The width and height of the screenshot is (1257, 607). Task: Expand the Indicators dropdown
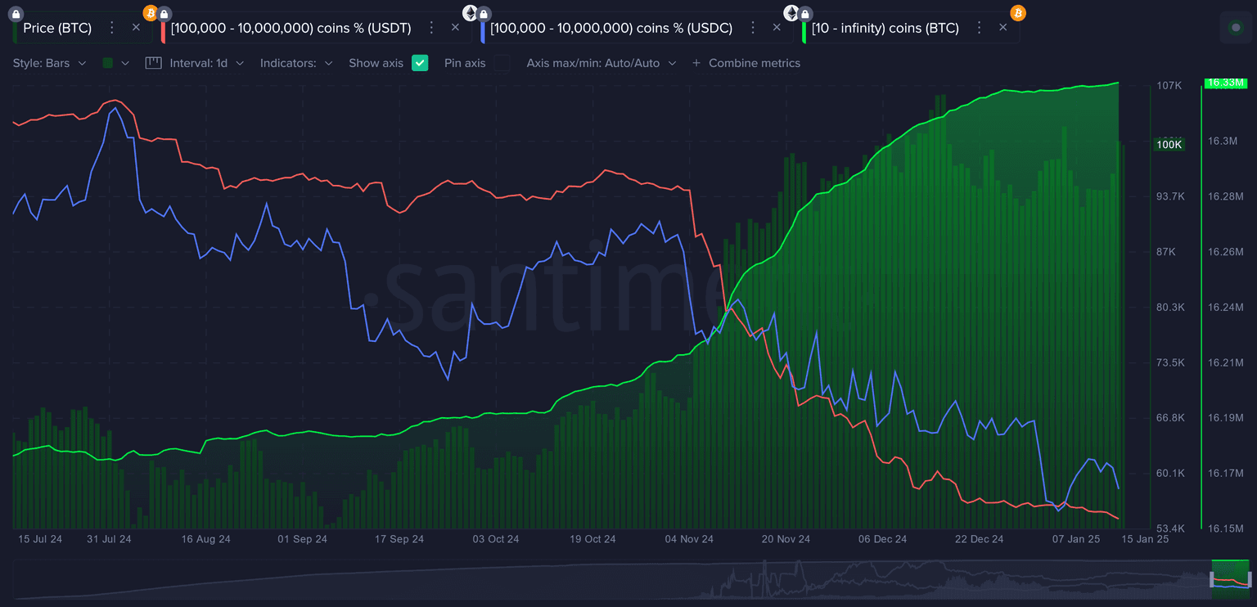[x=296, y=63]
